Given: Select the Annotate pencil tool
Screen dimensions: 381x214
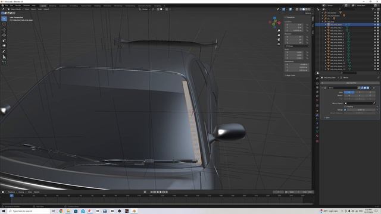Looking at the screenshot, I should click(4, 52).
